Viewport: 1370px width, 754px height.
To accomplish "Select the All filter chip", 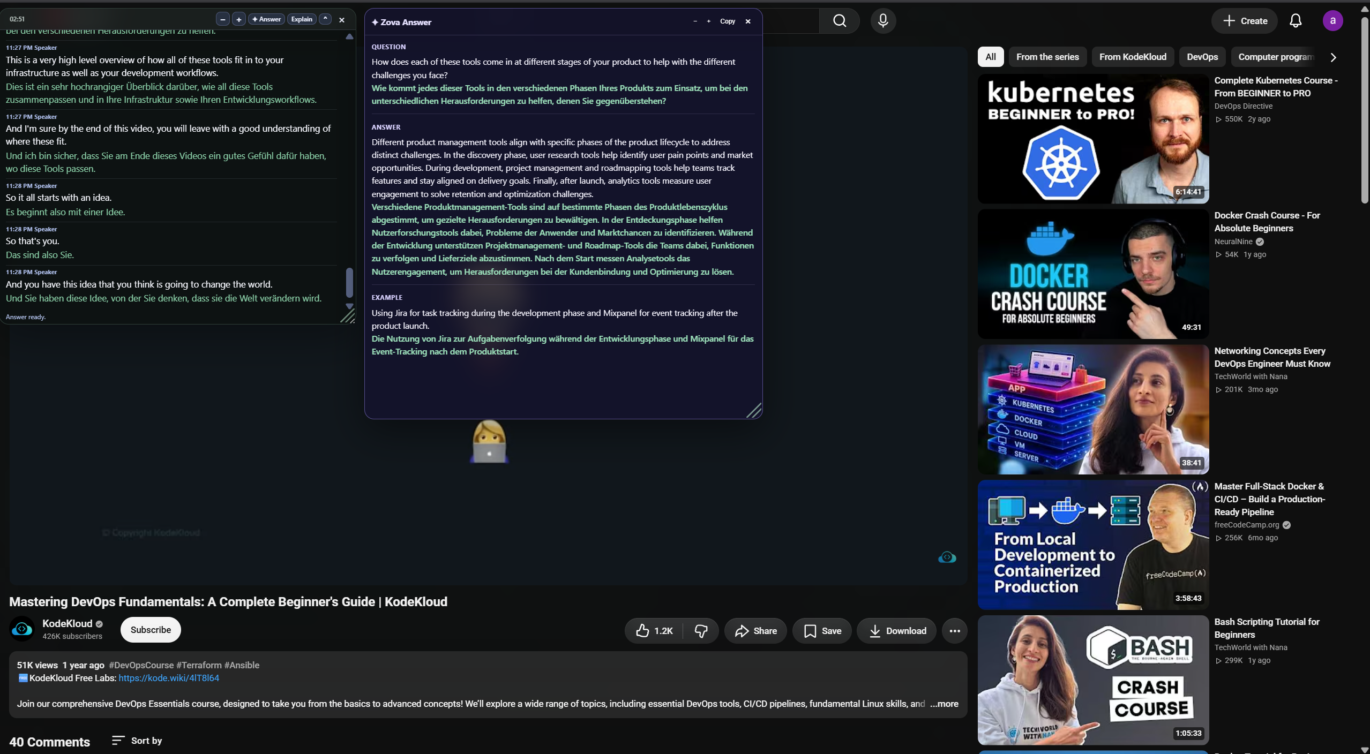I will click(991, 57).
